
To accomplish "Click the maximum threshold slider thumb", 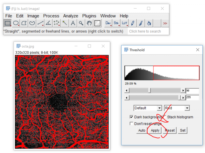I will [180, 98].
